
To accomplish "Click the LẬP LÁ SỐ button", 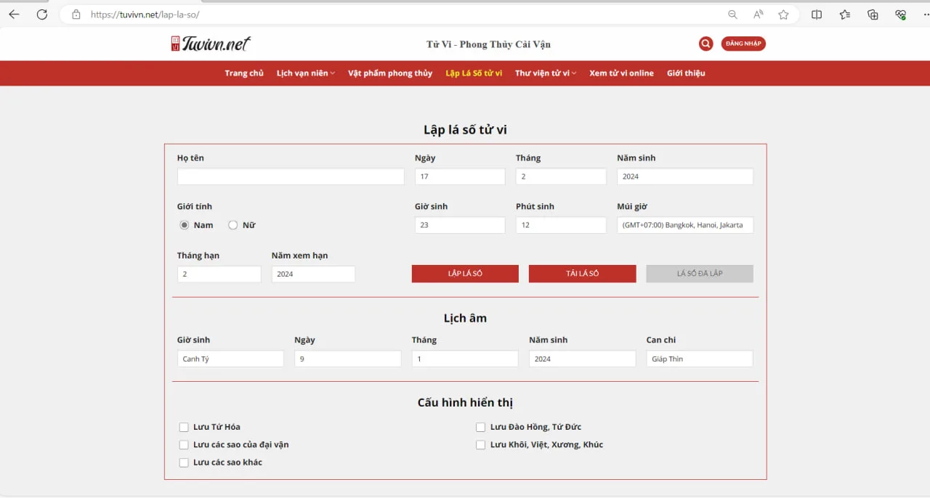I will 465,274.
